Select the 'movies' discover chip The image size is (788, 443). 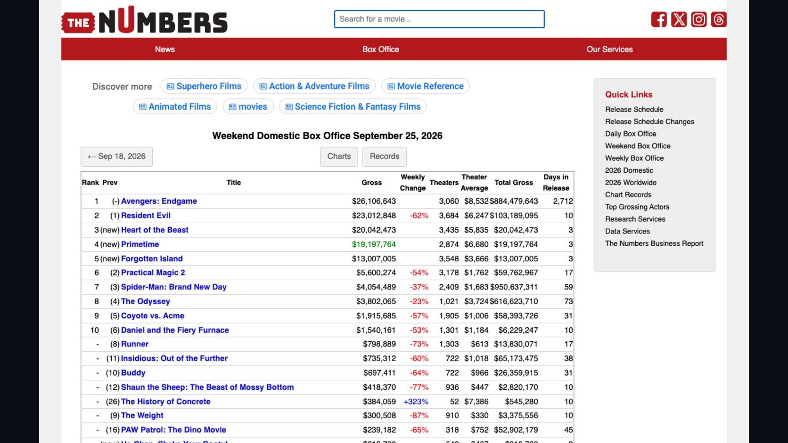pos(248,107)
